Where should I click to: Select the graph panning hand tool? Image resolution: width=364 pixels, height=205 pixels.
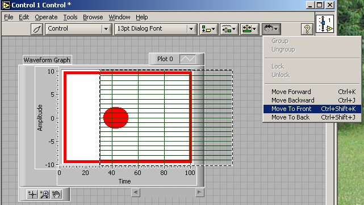pyautogui.click(x=56, y=194)
